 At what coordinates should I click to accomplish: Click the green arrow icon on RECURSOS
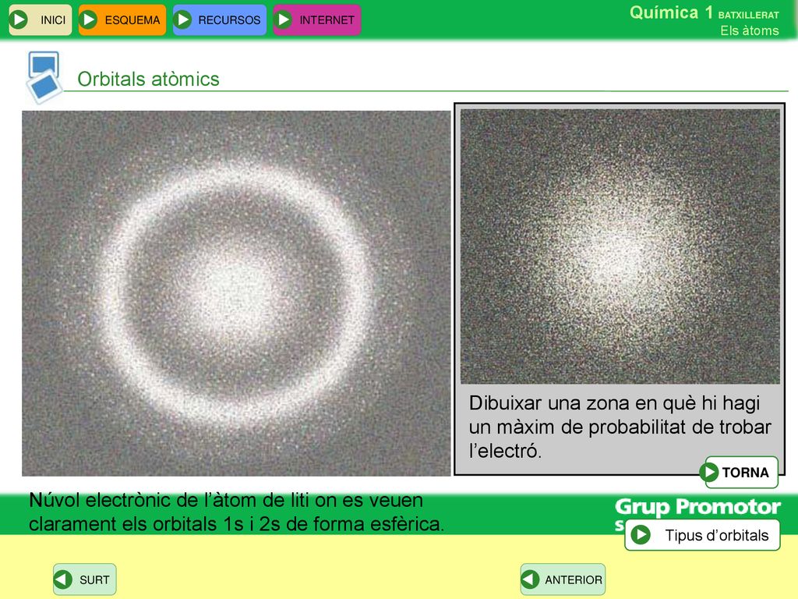click(182, 19)
